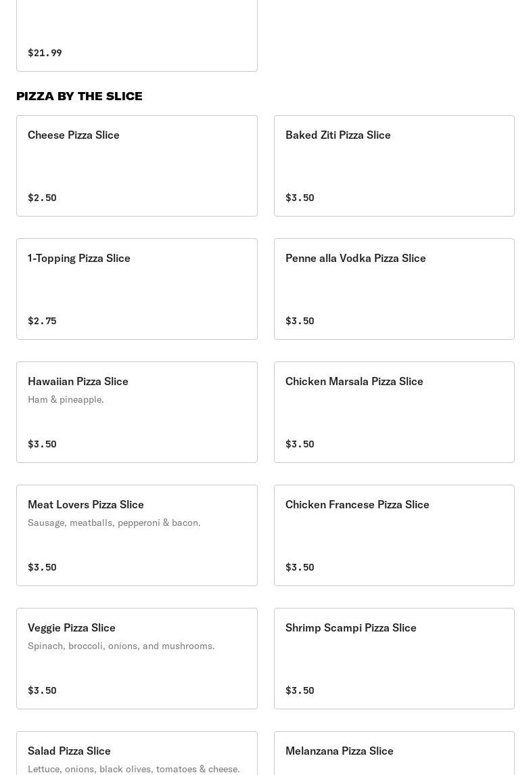The height and width of the screenshot is (775, 531).
Task: Open the Cheese Pizza Slice item
Action: pyautogui.click(x=137, y=165)
